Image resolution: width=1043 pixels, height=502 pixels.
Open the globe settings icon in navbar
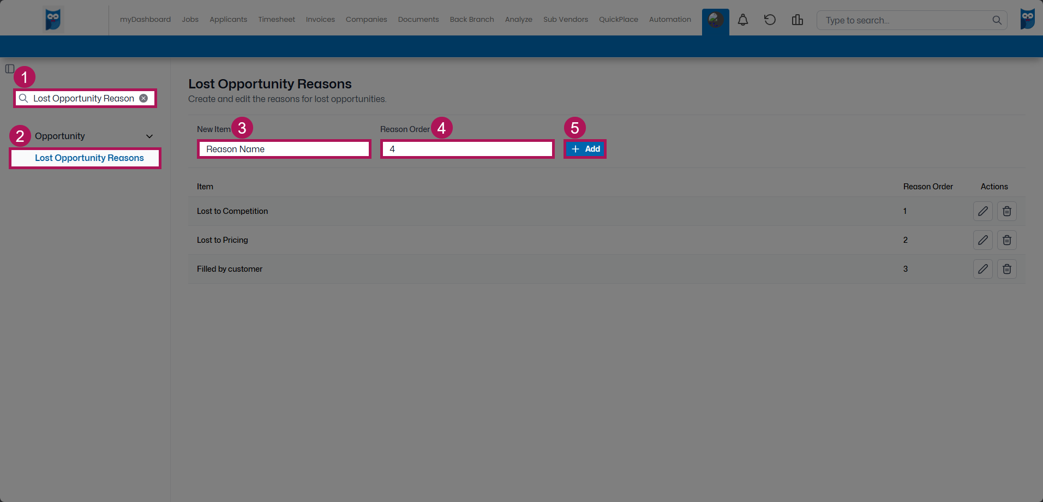click(x=715, y=20)
